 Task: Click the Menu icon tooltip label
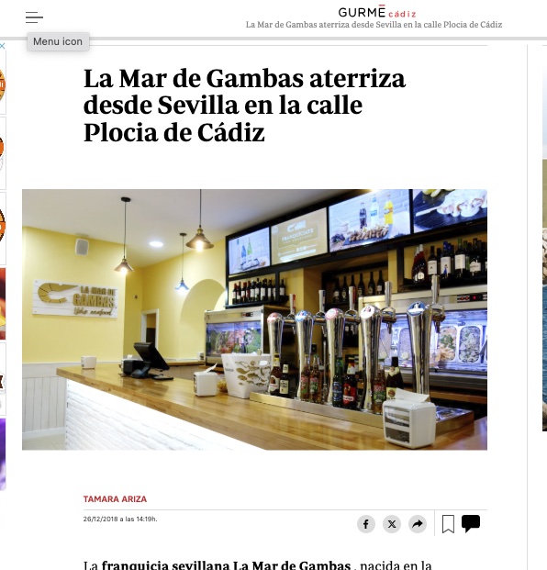58,41
